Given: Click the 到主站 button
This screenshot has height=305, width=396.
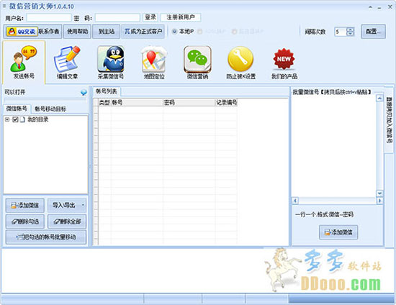Looking at the screenshot, I should [x=107, y=32].
